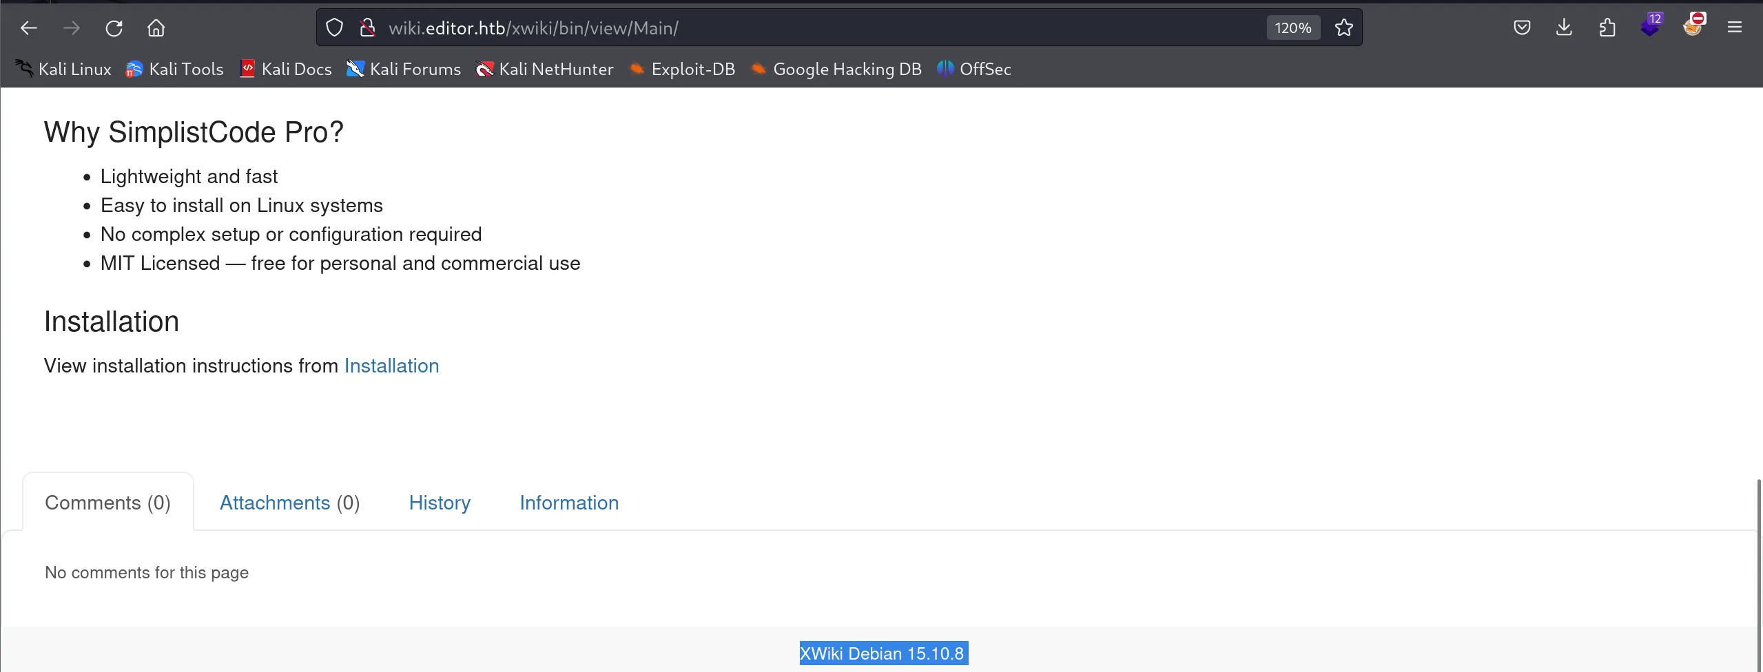The image size is (1763, 672).
Task: Click the browser back arrow
Action: [29, 28]
